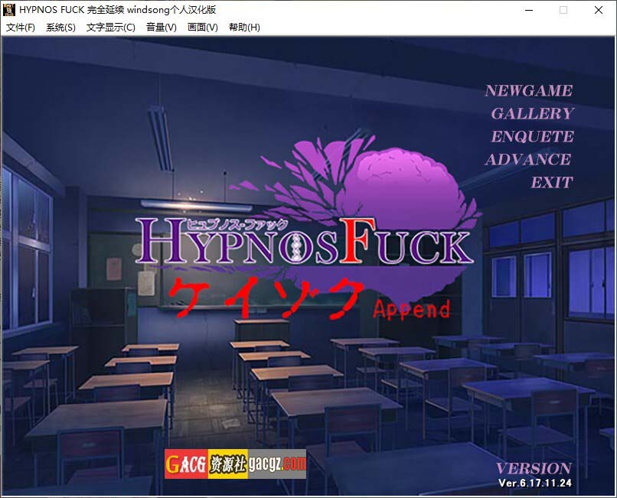Viewport: 617px width, 498px height.
Task: Open the GALLERY option
Action: 532,113
